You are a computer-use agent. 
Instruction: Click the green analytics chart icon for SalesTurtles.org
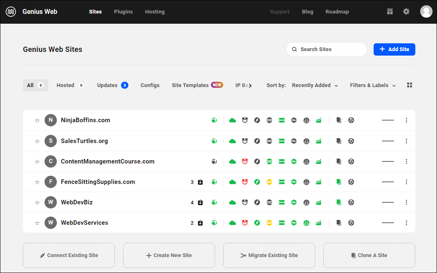click(x=318, y=141)
